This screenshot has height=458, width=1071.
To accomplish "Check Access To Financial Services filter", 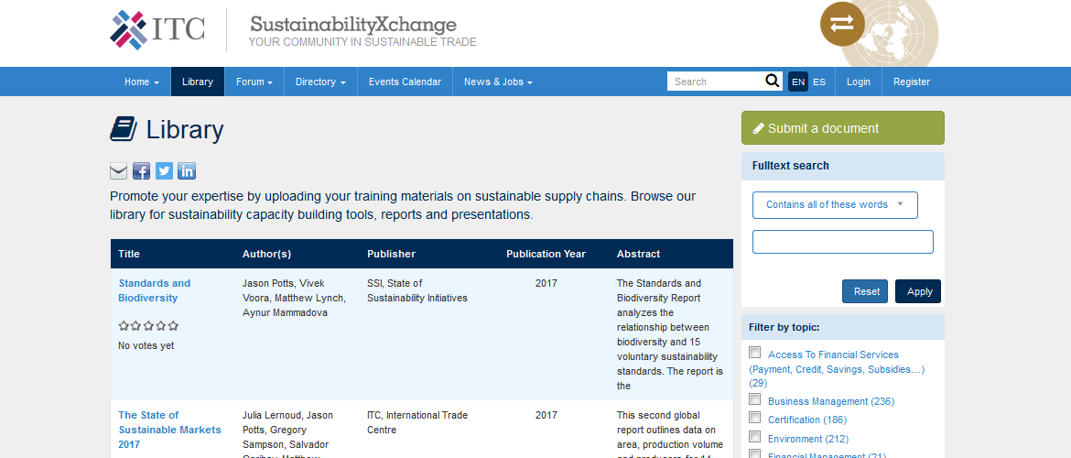I will point(755,353).
